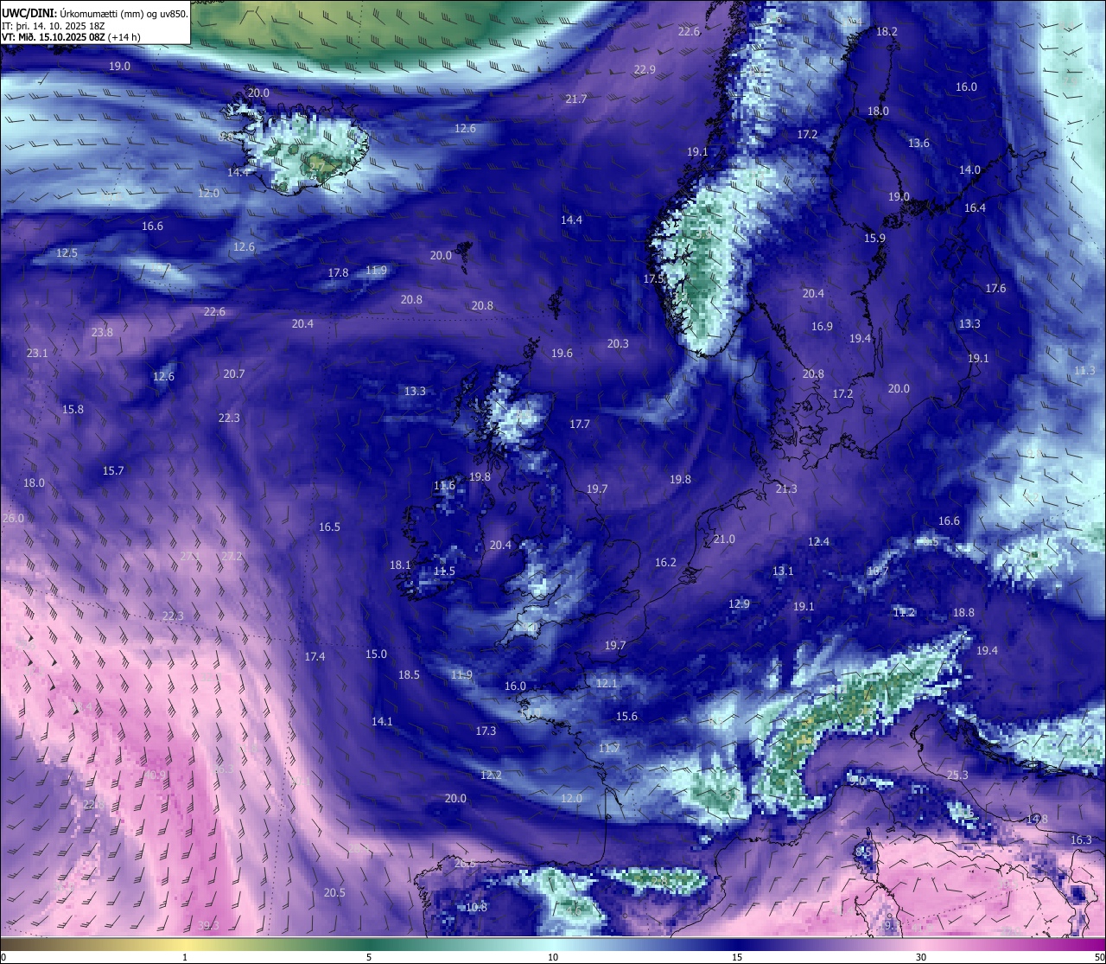Viewport: 1106px width, 964px height.
Task: Select the map value 21.7
Action: tap(576, 99)
